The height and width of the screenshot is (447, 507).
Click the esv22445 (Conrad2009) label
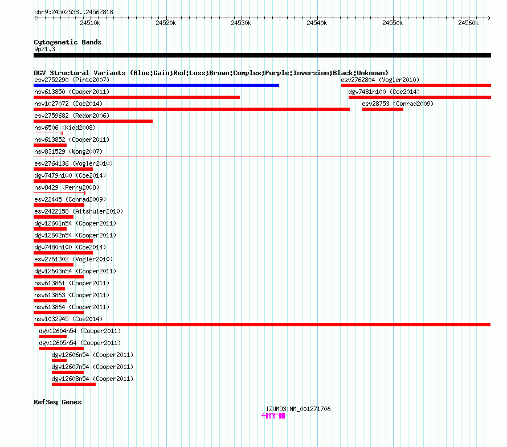pyautogui.click(x=70, y=199)
